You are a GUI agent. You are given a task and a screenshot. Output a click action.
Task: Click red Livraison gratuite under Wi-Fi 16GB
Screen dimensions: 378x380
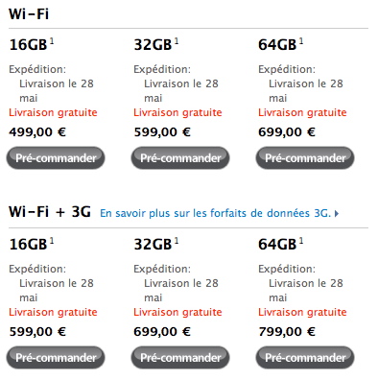coord(53,112)
